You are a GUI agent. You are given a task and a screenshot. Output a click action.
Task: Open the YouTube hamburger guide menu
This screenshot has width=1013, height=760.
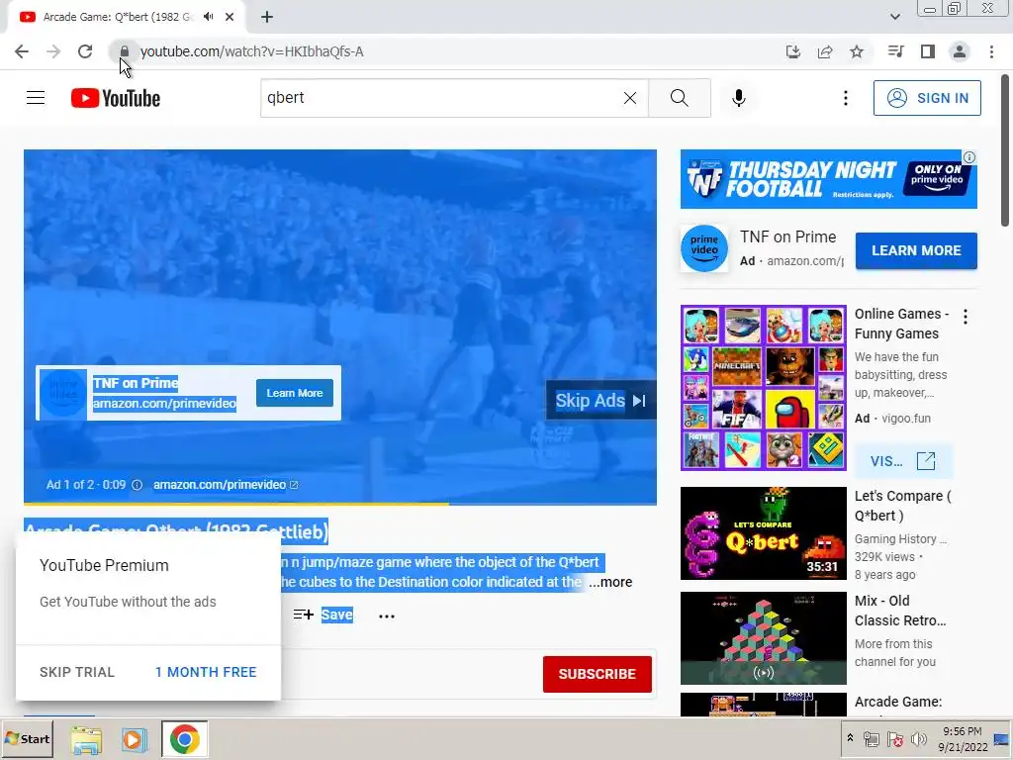click(x=36, y=98)
